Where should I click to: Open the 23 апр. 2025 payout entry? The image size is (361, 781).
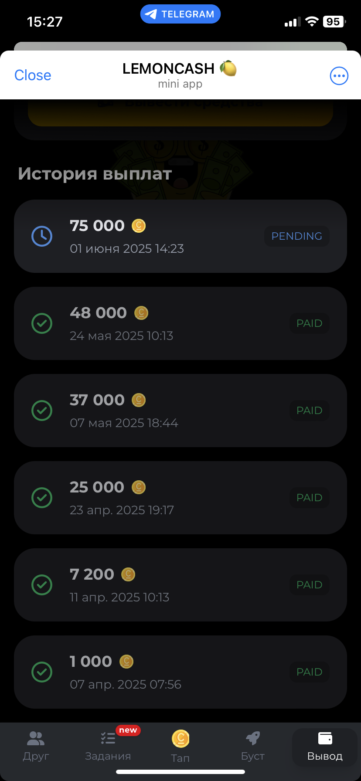[x=180, y=498]
